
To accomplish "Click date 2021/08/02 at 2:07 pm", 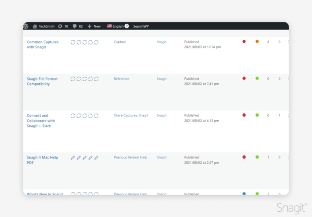I will [x=201, y=163].
